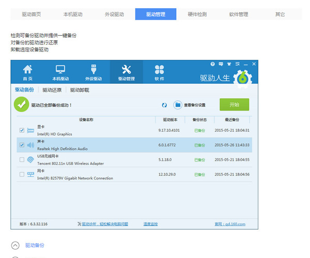Select the 驱动备份 sub-tab

(24, 90)
